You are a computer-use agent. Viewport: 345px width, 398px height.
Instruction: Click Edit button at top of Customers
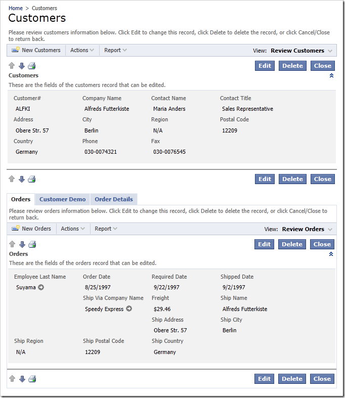coord(265,66)
